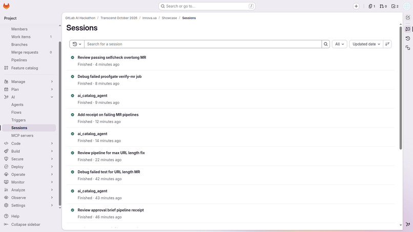Open user avatar menu
The image size is (413, 232).
pyautogui.click(x=407, y=6)
